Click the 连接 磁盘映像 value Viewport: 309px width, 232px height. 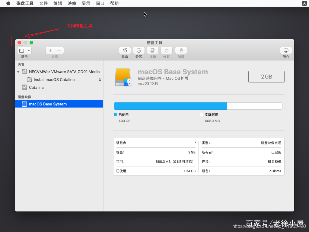point(275,162)
